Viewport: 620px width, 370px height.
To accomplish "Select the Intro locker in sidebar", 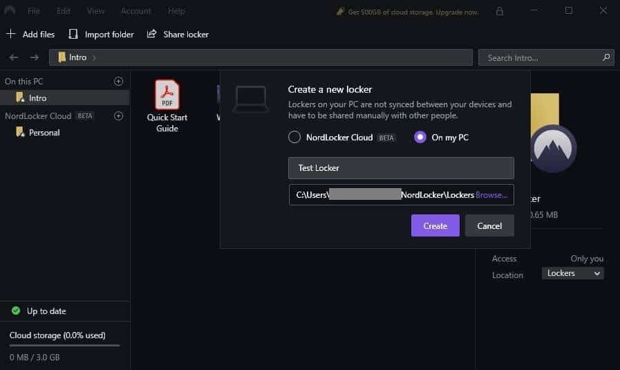I will 64,98.
